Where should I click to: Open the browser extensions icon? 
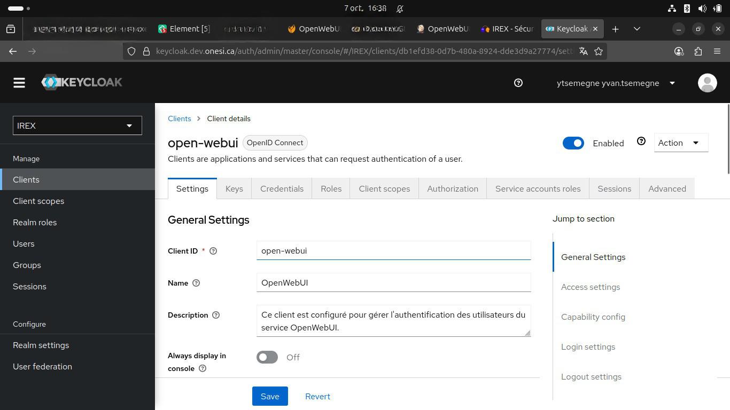coord(698,51)
